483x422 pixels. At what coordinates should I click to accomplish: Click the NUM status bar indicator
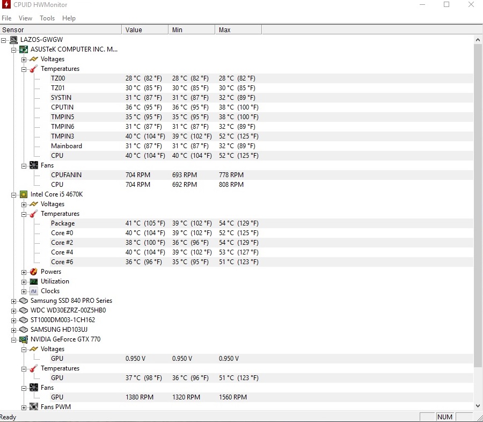pos(445,417)
